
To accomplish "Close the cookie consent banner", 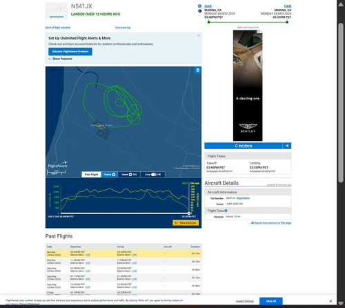I will (x=331, y=301).
